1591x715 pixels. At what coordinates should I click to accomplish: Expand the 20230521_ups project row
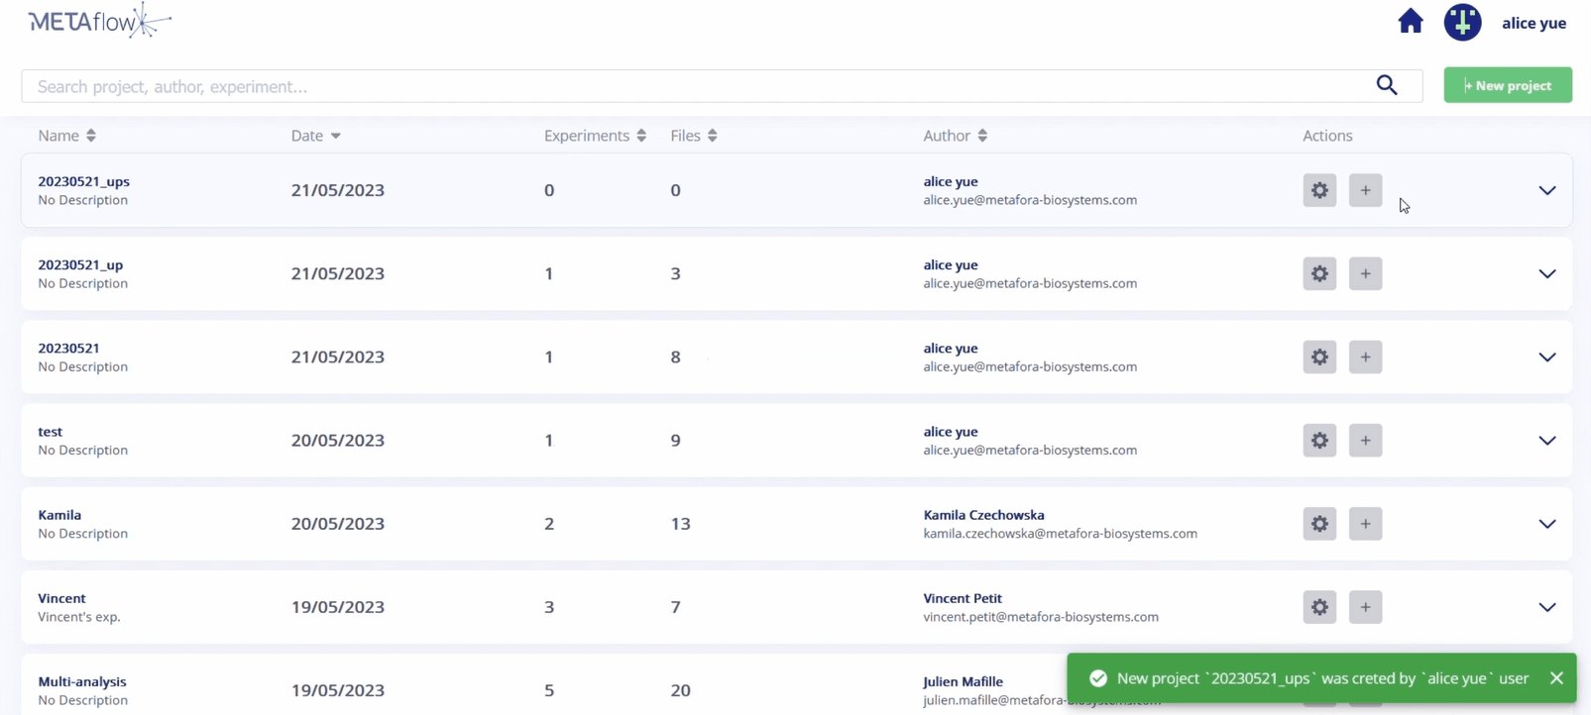(1546, 190)
